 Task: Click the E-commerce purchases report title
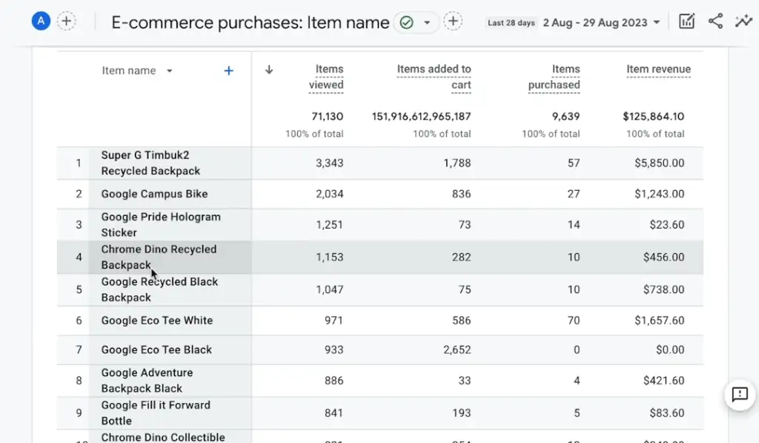248,22
